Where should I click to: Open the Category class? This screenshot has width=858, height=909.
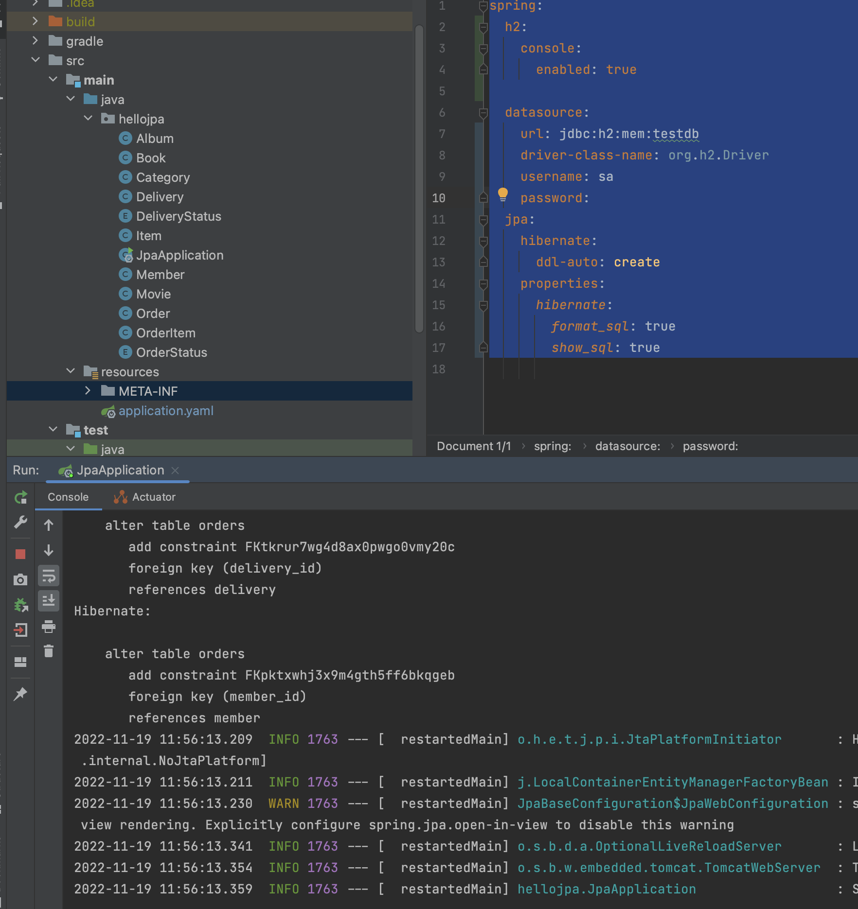pos(163,177)
